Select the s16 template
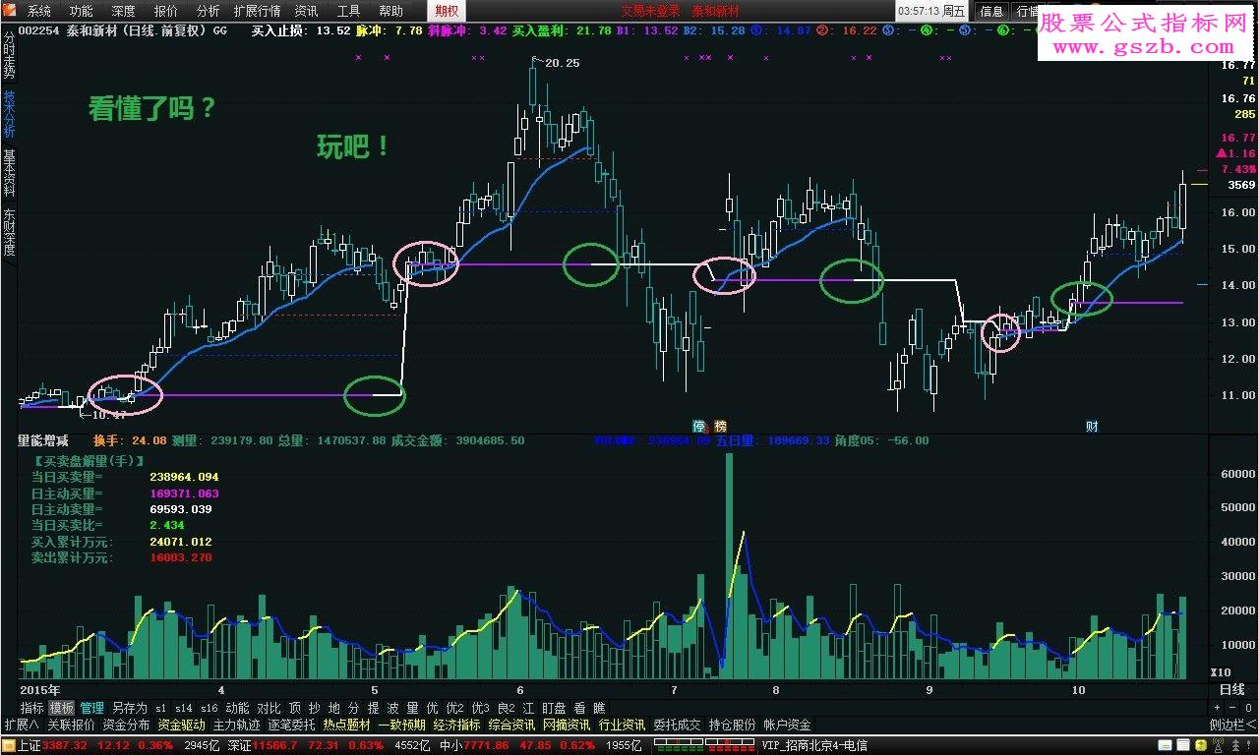Viewport: 1259px width, 755px height. pyautogui.click(x=210, y=707)
